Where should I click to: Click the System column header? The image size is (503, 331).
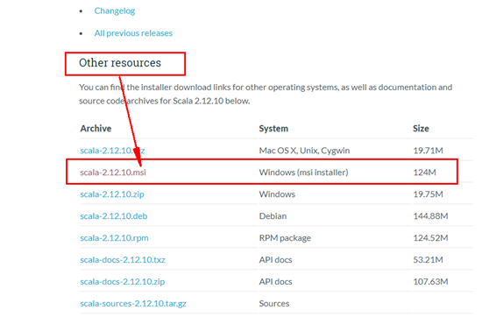pos(273,129)
